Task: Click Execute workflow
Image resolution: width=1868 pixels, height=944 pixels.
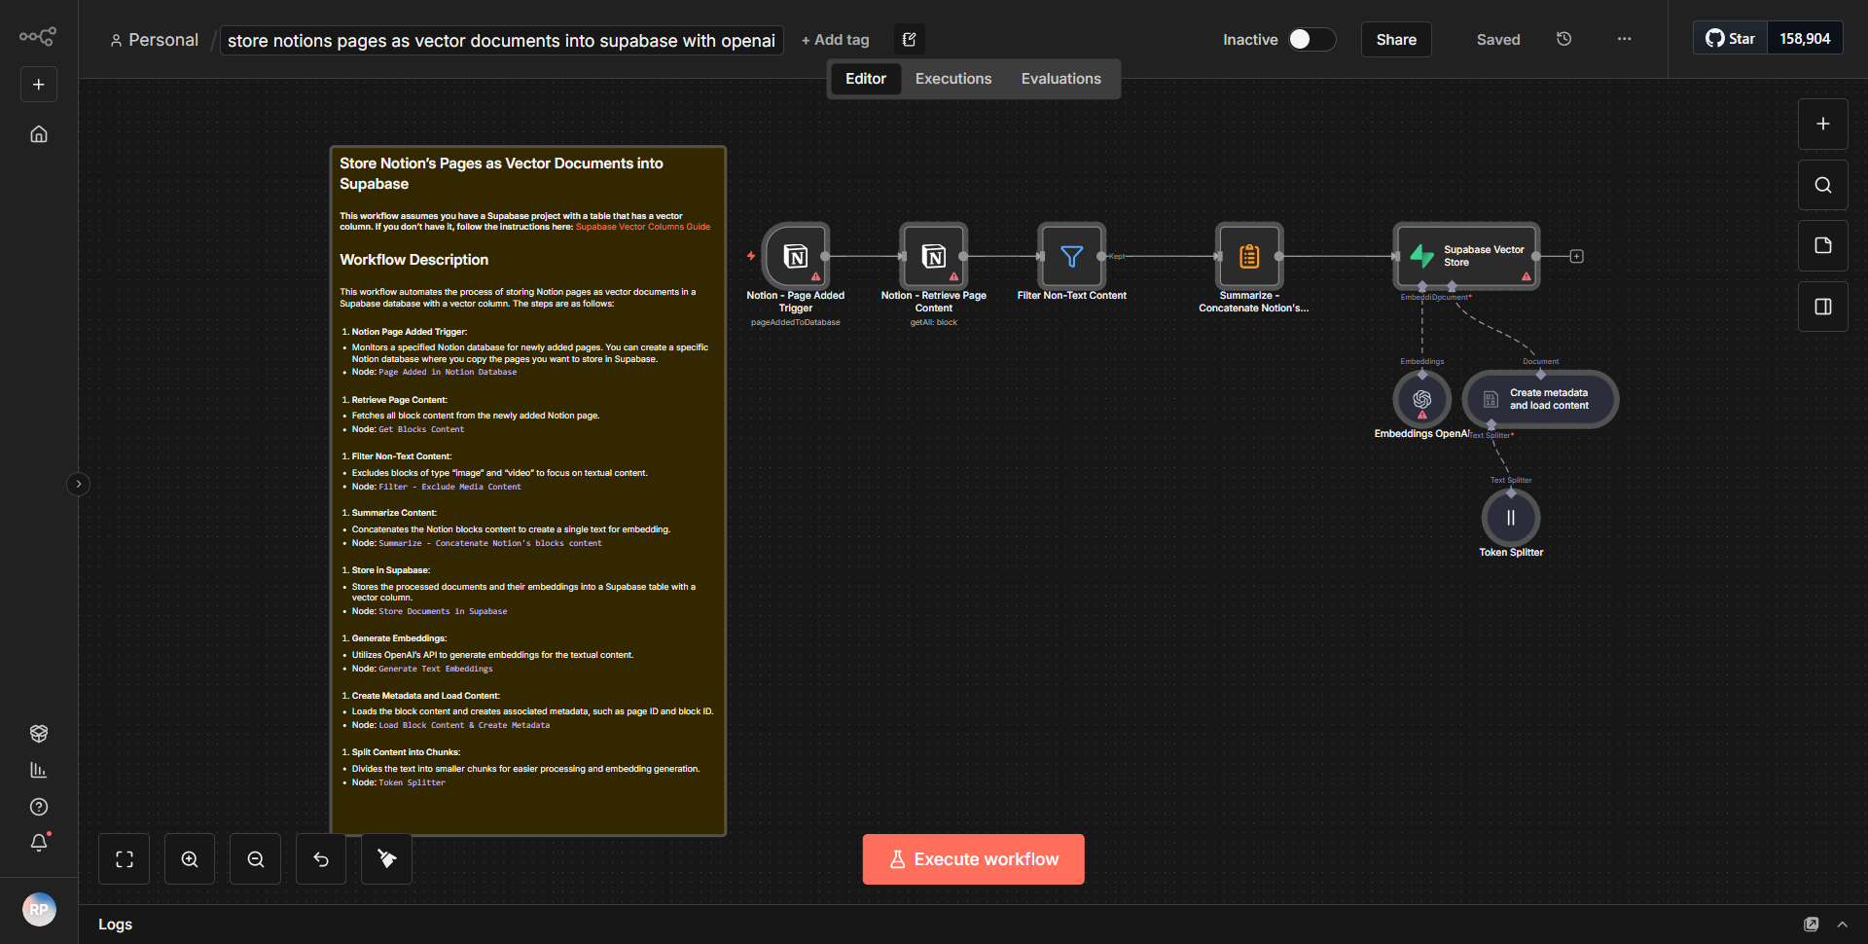Action: 973,859
